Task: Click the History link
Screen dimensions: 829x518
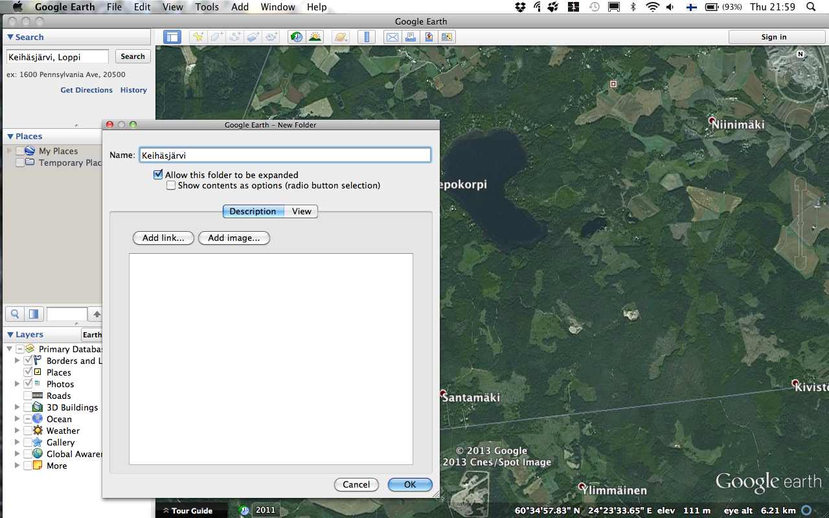Action: point(133,90)
